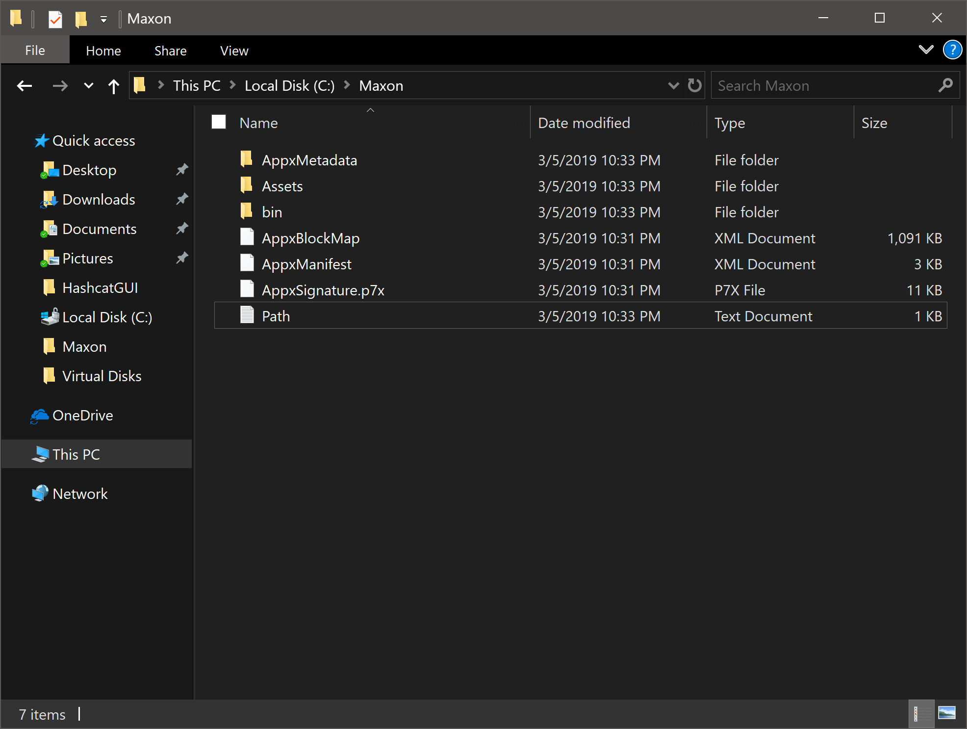The width and height of the screenshot is (967, 729).
Task: Expand the chevron after This PC breadcrumb
Action: (x=233, y=85)
